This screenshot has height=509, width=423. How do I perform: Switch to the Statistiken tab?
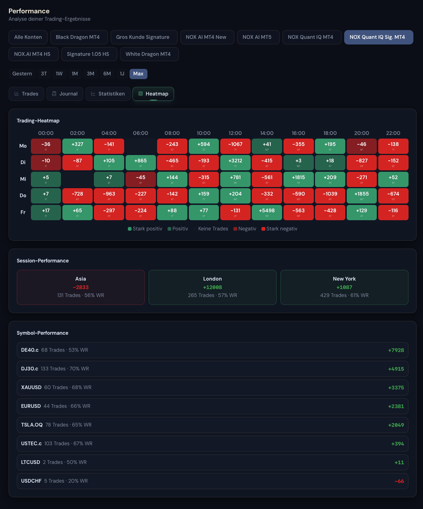click(108, 94)
